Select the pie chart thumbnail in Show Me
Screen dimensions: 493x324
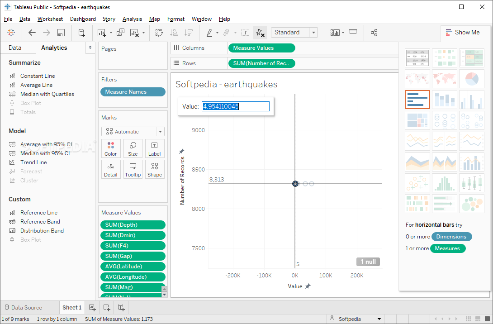(x=471, y=79)
